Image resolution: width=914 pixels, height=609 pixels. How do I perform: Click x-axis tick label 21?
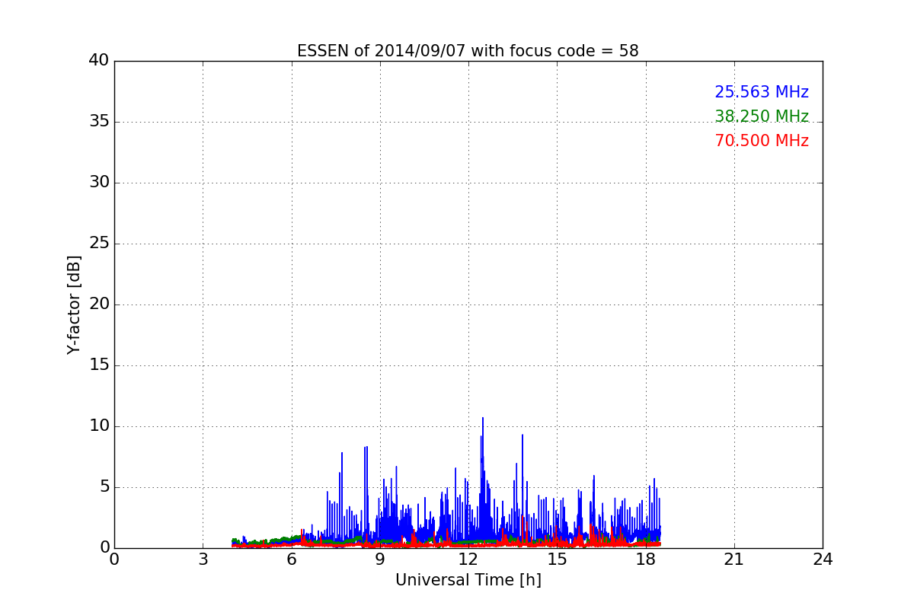(734, 560)
